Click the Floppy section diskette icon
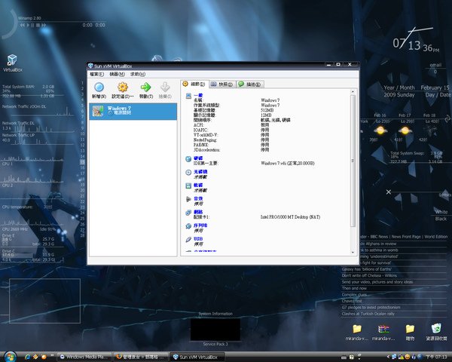The image size is (452, 362). (x=188, y=186)
